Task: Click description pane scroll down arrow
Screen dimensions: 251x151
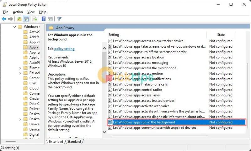Action: pyautogui.click(x=104, y=132)
